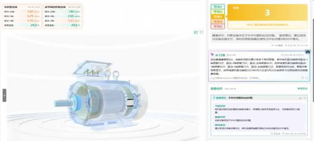Select the 4.82 mm/s spindle vibration value
The width and height of the screenshot is (314, 141).
point(33,12)
